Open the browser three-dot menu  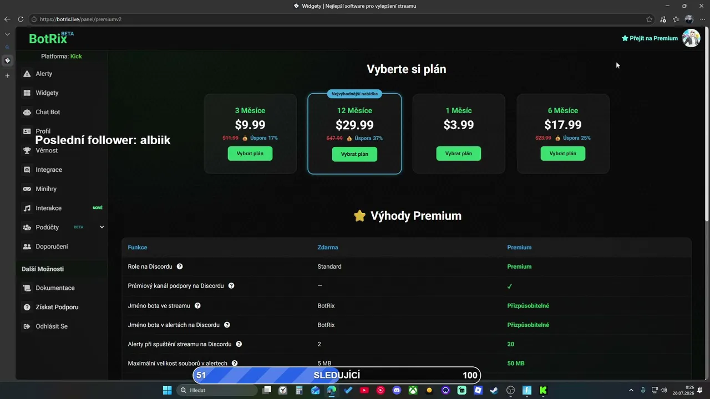pyautogui.click(x=702, y=19)
